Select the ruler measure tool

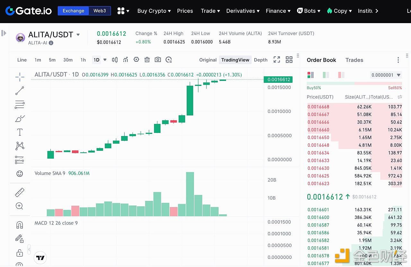click(x=20, y=193)
